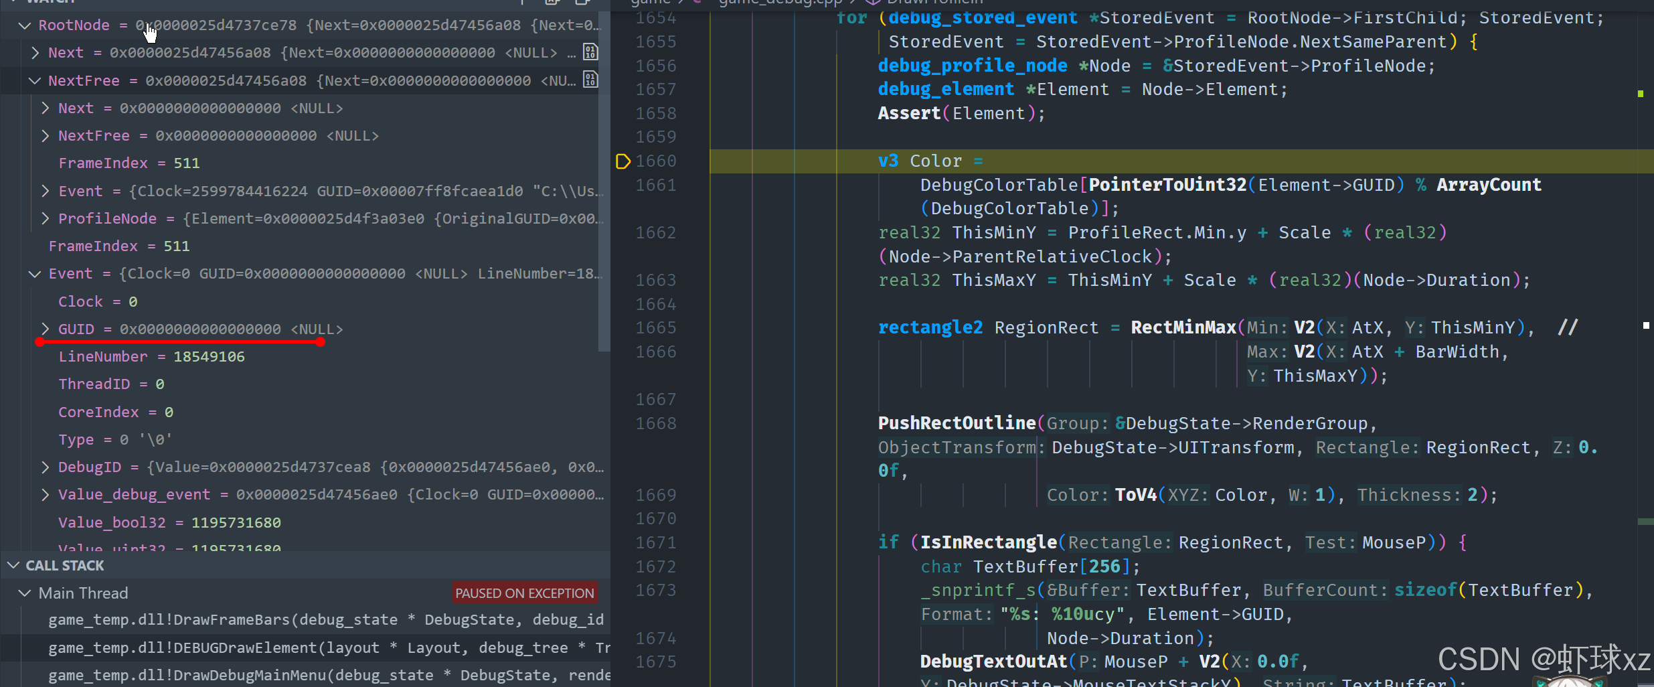The height and width of the screenshot is (687, 1654).
Task: Collapse the NextFree watch entry
Action: coord(35,81)
